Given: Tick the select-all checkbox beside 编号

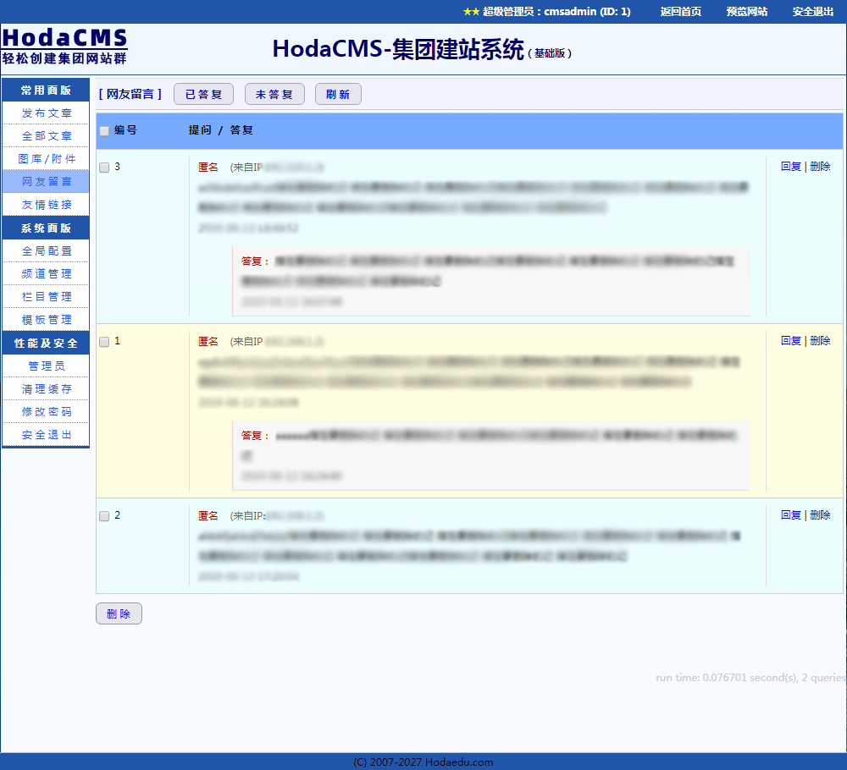Looking at the screenshot, I should [x=104, y=130].
